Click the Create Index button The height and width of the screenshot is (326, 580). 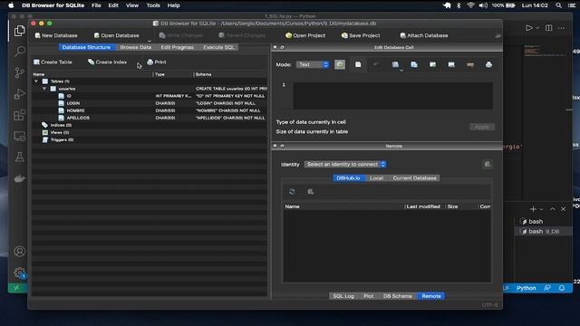click(x=107, y=62)
